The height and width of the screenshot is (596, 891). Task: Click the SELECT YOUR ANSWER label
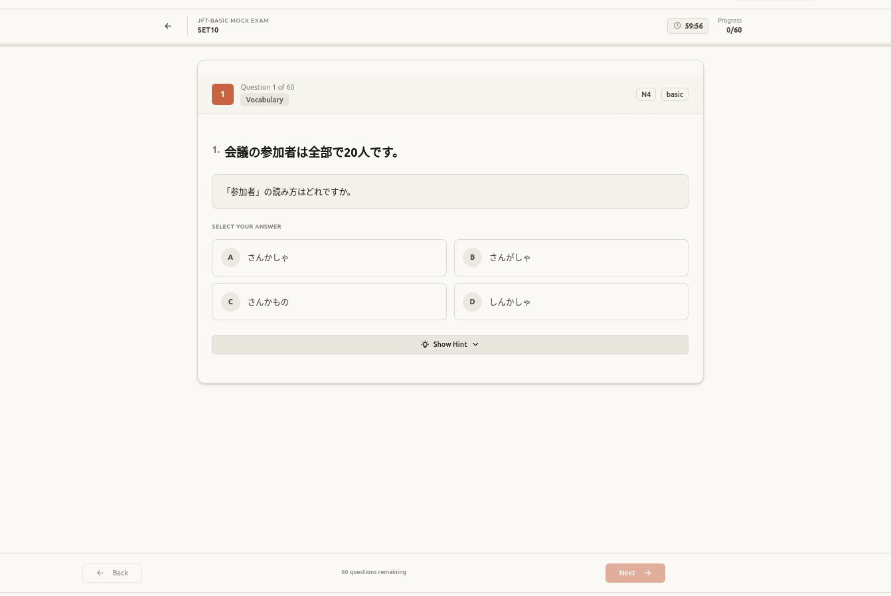point(246,227)
